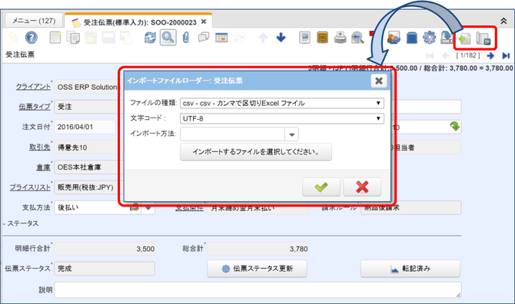Click インポートするファイルを選択してください button
The image size is (515, 304).
point(256,152)
